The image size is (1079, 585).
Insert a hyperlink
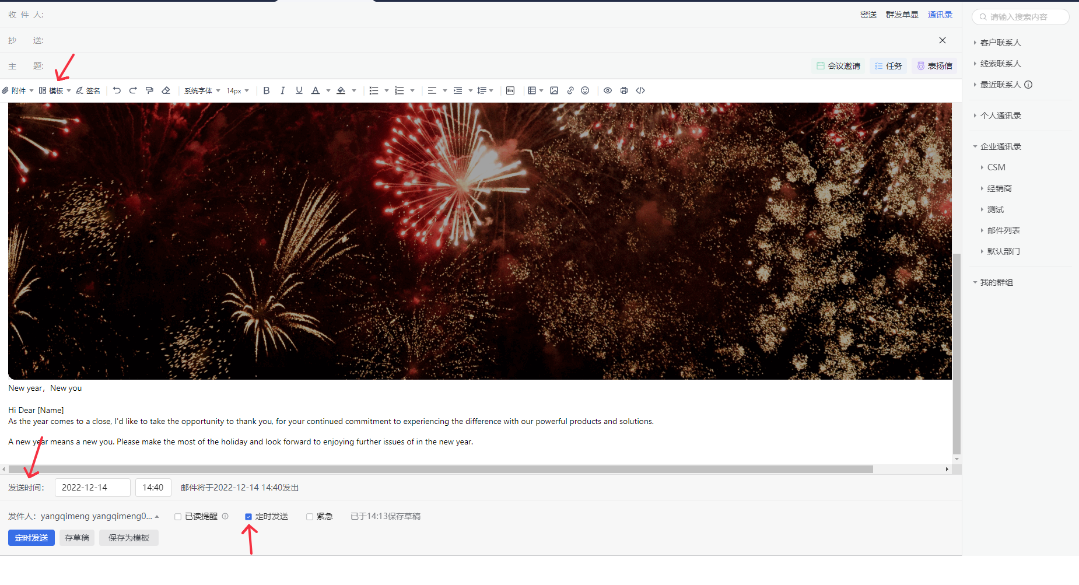click(570, 90)
